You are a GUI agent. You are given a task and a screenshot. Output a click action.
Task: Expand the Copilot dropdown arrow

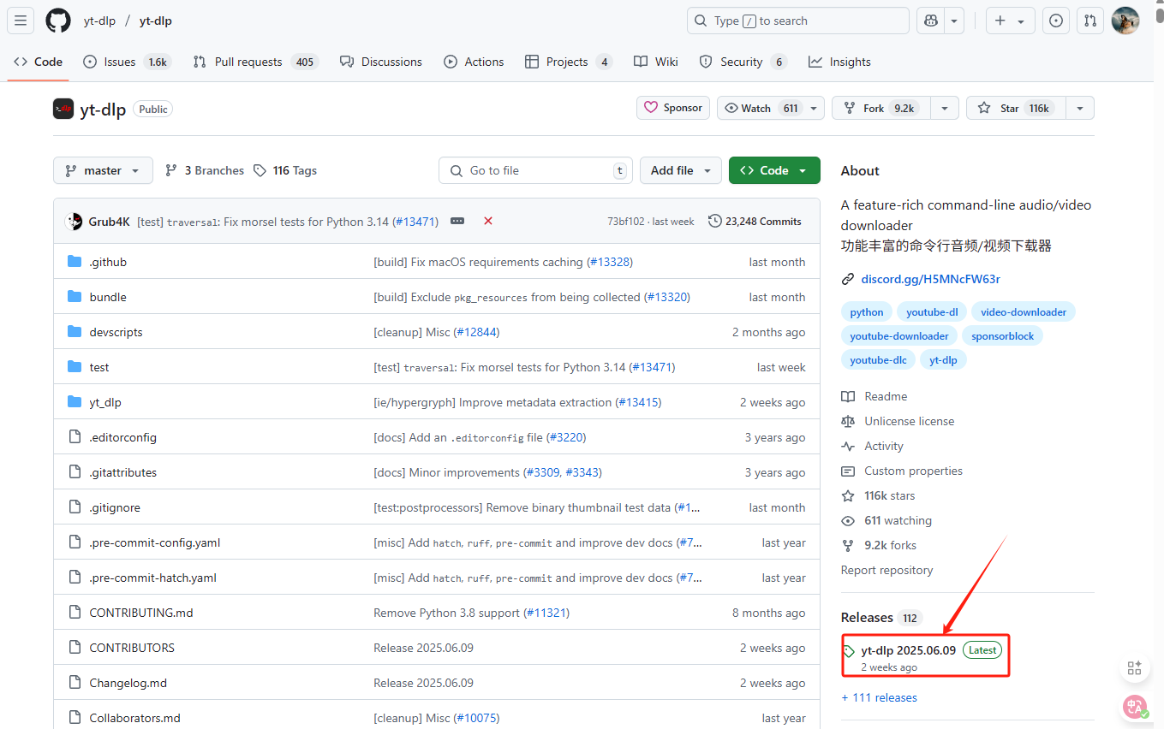coord(955,21)
